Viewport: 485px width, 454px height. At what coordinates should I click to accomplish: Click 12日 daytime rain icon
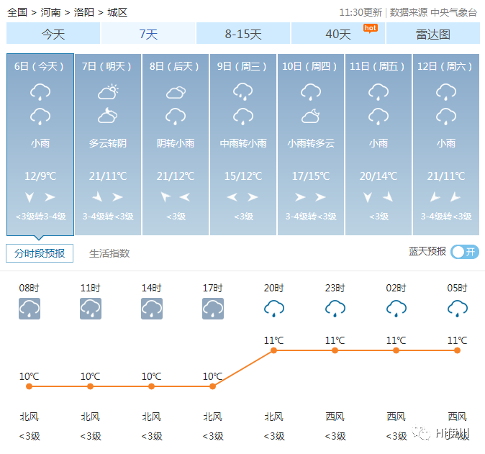pyautogui.click(x=446, y=92)
